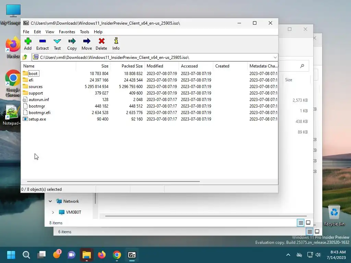Open taskbar Search
Screen dimensions: 351x263
[x=26, y=255]
